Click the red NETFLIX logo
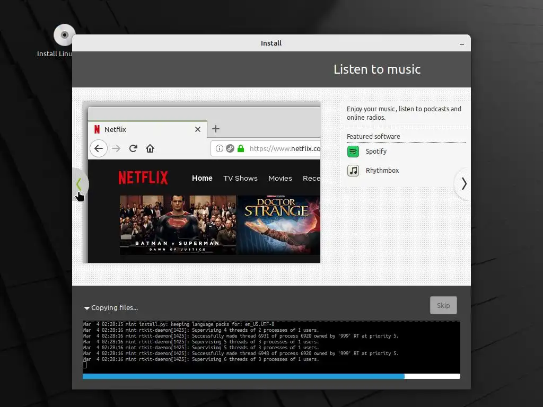This screenshot has width=543, height=407. click(x=143, y=178)
